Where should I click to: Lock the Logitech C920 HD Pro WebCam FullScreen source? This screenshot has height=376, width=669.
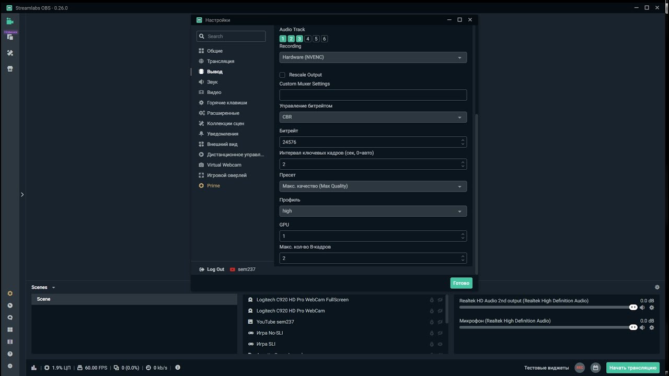click(x=432, y=300)
